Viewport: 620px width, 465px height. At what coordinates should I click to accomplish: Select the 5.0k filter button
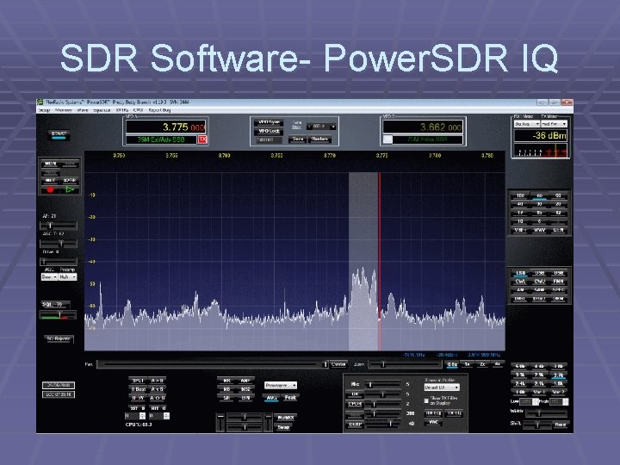520,367
